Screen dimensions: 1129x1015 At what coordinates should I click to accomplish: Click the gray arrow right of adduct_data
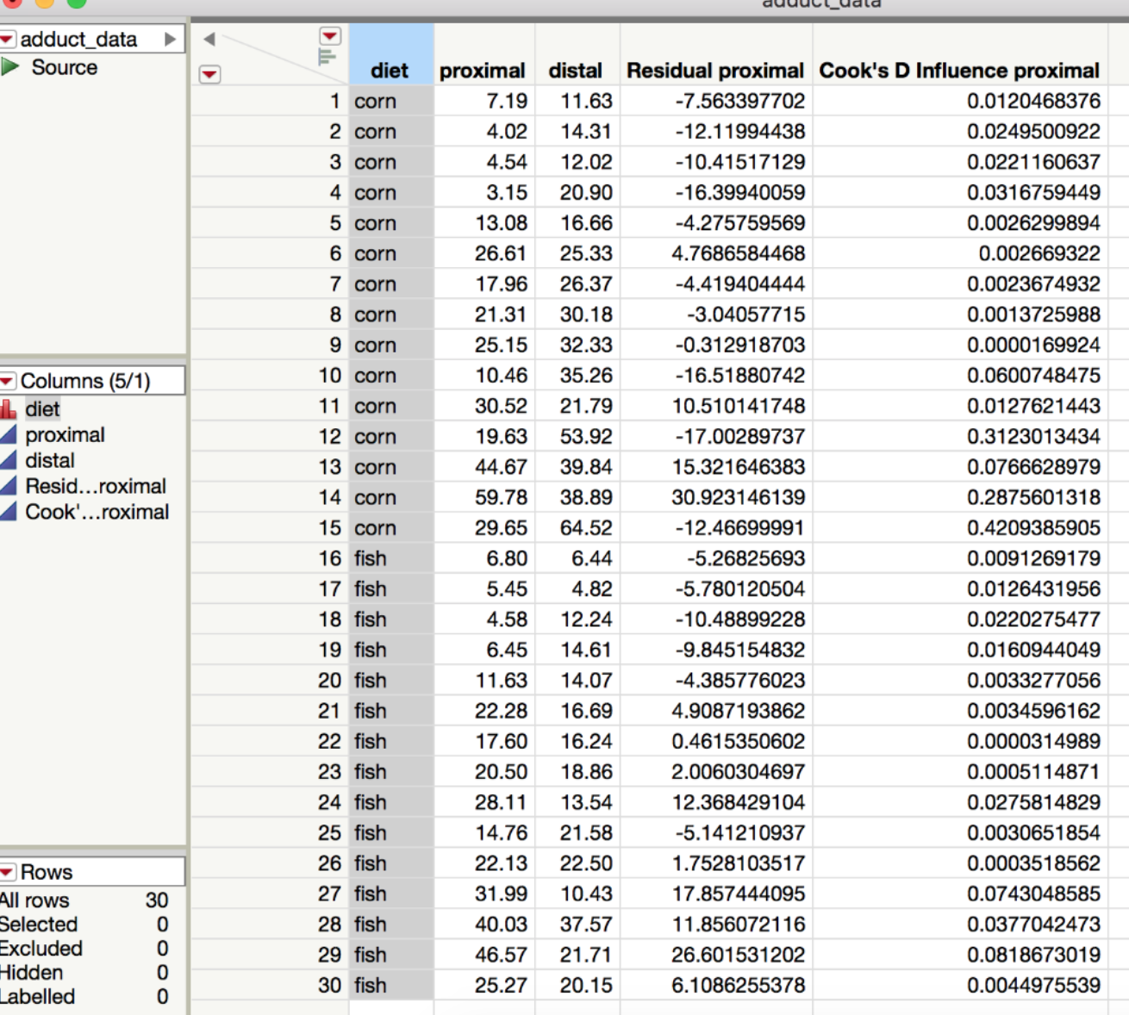tap(170, 40)
